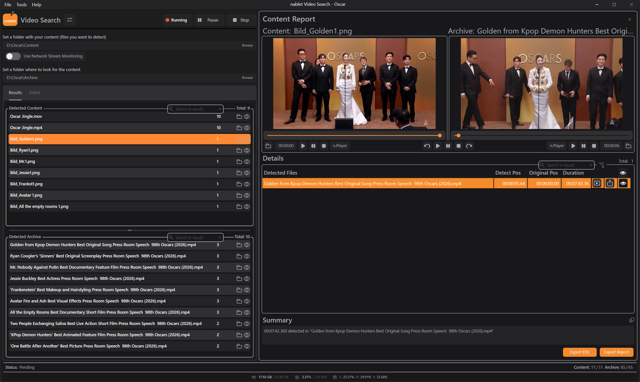Click the Details search in results field
This screenshot has height=382, width=640.
pos(566,165)
